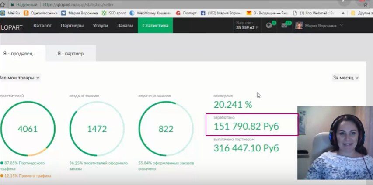Click the globe notifications icon in header
Screen dimensions: 373x185
[269, 25]
